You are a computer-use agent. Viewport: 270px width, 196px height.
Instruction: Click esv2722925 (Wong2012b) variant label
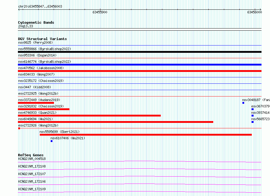click(x=38, y=93)
